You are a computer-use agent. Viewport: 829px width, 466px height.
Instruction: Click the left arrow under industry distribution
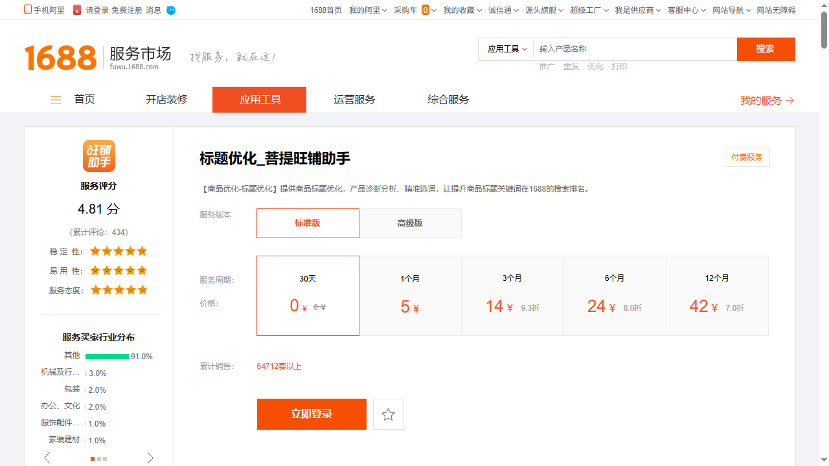47,458
